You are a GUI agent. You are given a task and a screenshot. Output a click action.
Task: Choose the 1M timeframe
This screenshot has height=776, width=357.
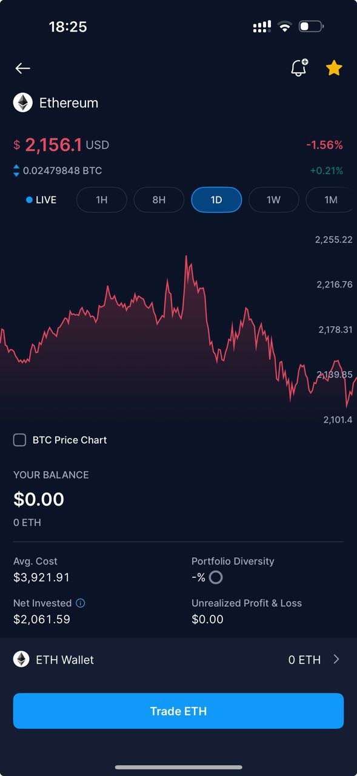coord(331,200)
